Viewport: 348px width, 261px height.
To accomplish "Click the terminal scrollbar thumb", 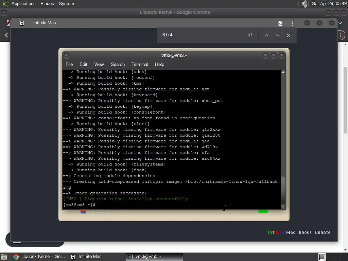I will click(283, 190).
